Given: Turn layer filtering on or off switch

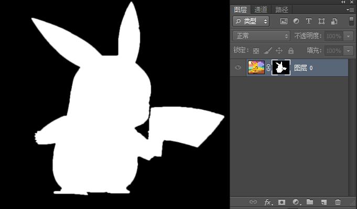Looking at the screenshot, I should tap(351, 21).
